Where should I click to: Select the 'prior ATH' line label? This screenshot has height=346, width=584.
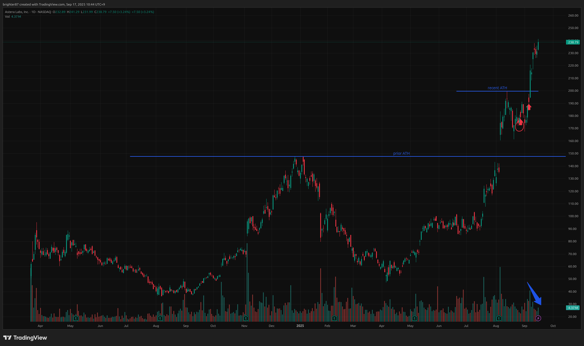tap(401, 153)
